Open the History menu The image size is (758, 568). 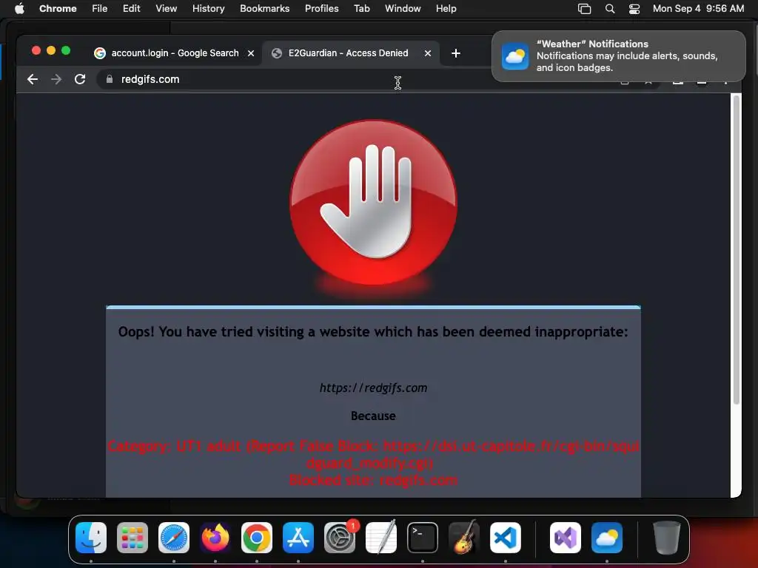(x=208, y=9)
